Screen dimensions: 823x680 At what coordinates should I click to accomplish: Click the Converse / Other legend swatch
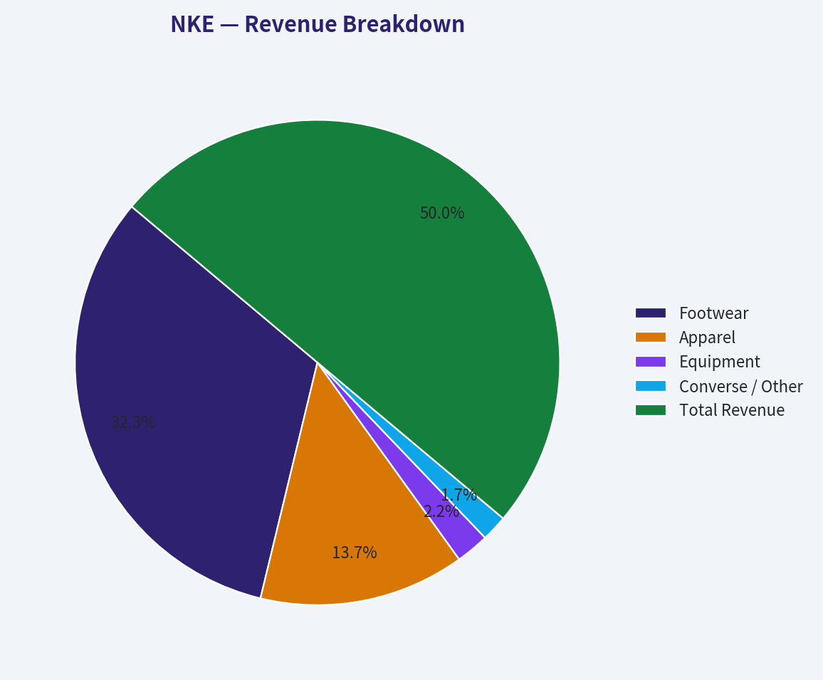[650, 386]
